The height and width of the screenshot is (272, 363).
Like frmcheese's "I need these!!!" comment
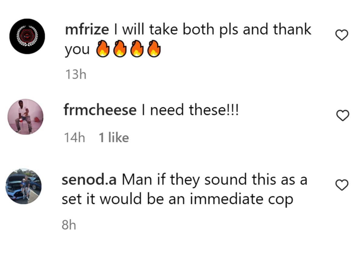coord(343,115)
